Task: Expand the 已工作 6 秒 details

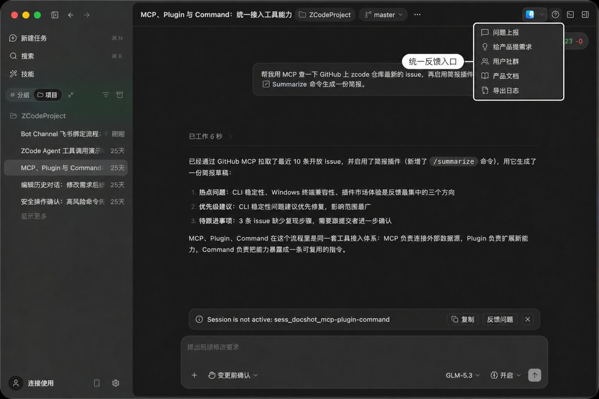Action: point(210,136)
